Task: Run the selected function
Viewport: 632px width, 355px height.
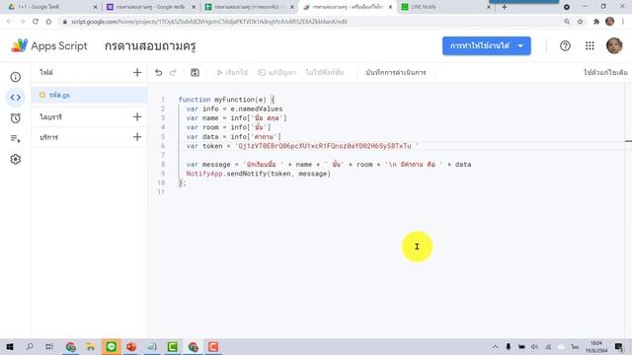Action: [x=232, y=72]
